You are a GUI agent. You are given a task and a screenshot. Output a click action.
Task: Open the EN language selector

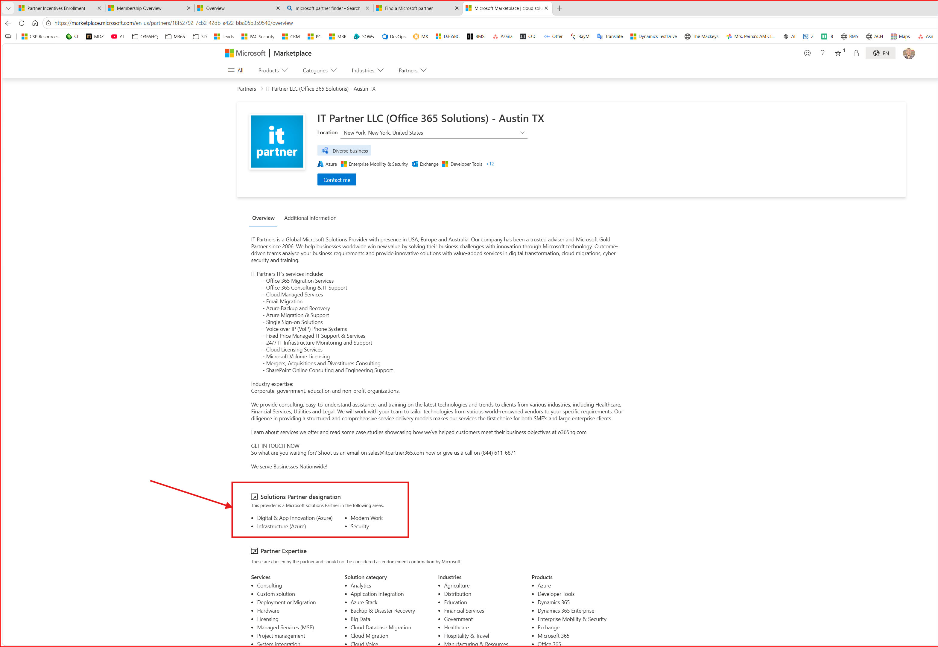[x=881, y=53]
